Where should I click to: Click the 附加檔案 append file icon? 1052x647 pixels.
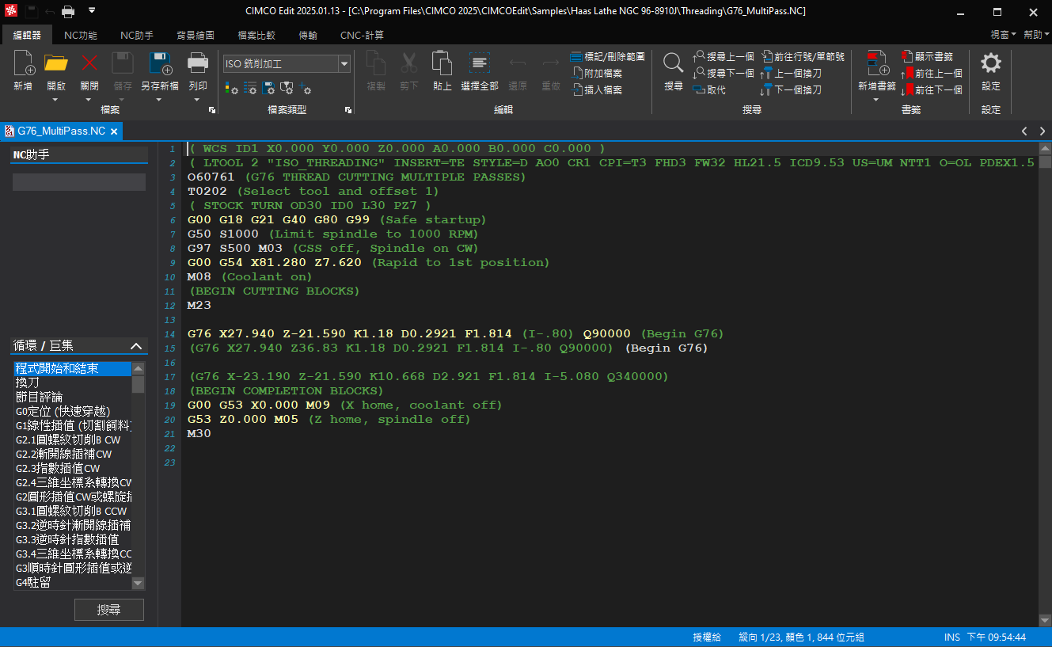[576, 74]
